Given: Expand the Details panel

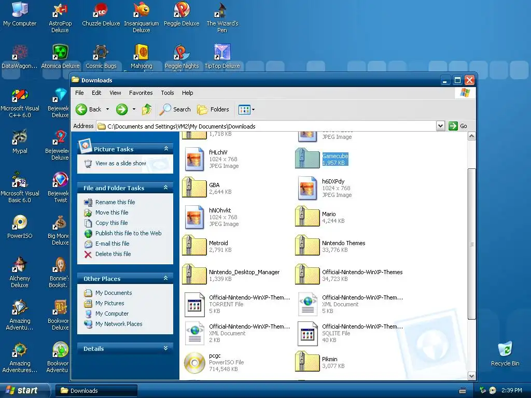Looking at the screenshot, I should [166, 348].
